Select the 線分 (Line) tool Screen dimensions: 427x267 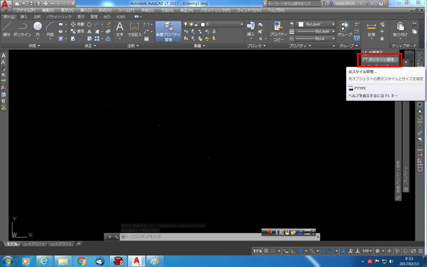[x=6, y=29]
